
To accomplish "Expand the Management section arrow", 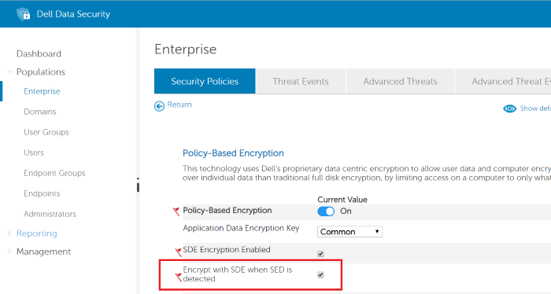I will tap(9, 252).
